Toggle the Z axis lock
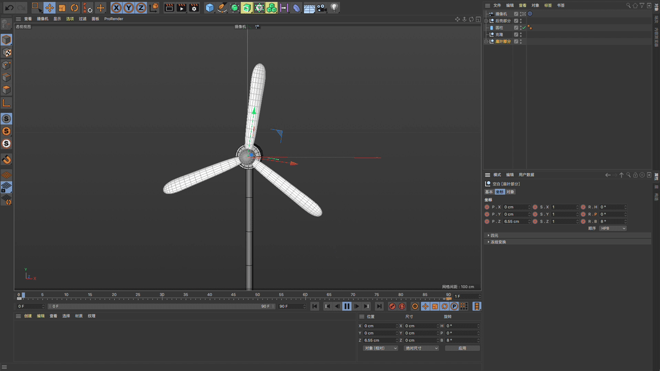Viewport: 660px width, 371px height. coord(141,8)
